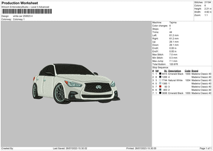Image resolution: width=213 pixels, height=151 pixels.
Task: Click the Colorway 1 value
Action: tap(18, 19)
